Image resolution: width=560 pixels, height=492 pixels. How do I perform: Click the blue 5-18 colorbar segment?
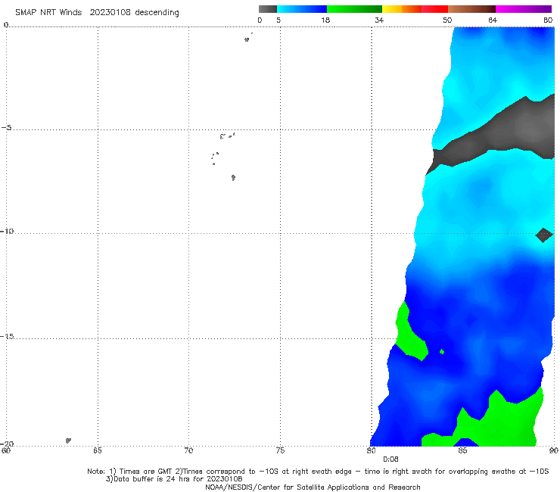pos(302,9)
